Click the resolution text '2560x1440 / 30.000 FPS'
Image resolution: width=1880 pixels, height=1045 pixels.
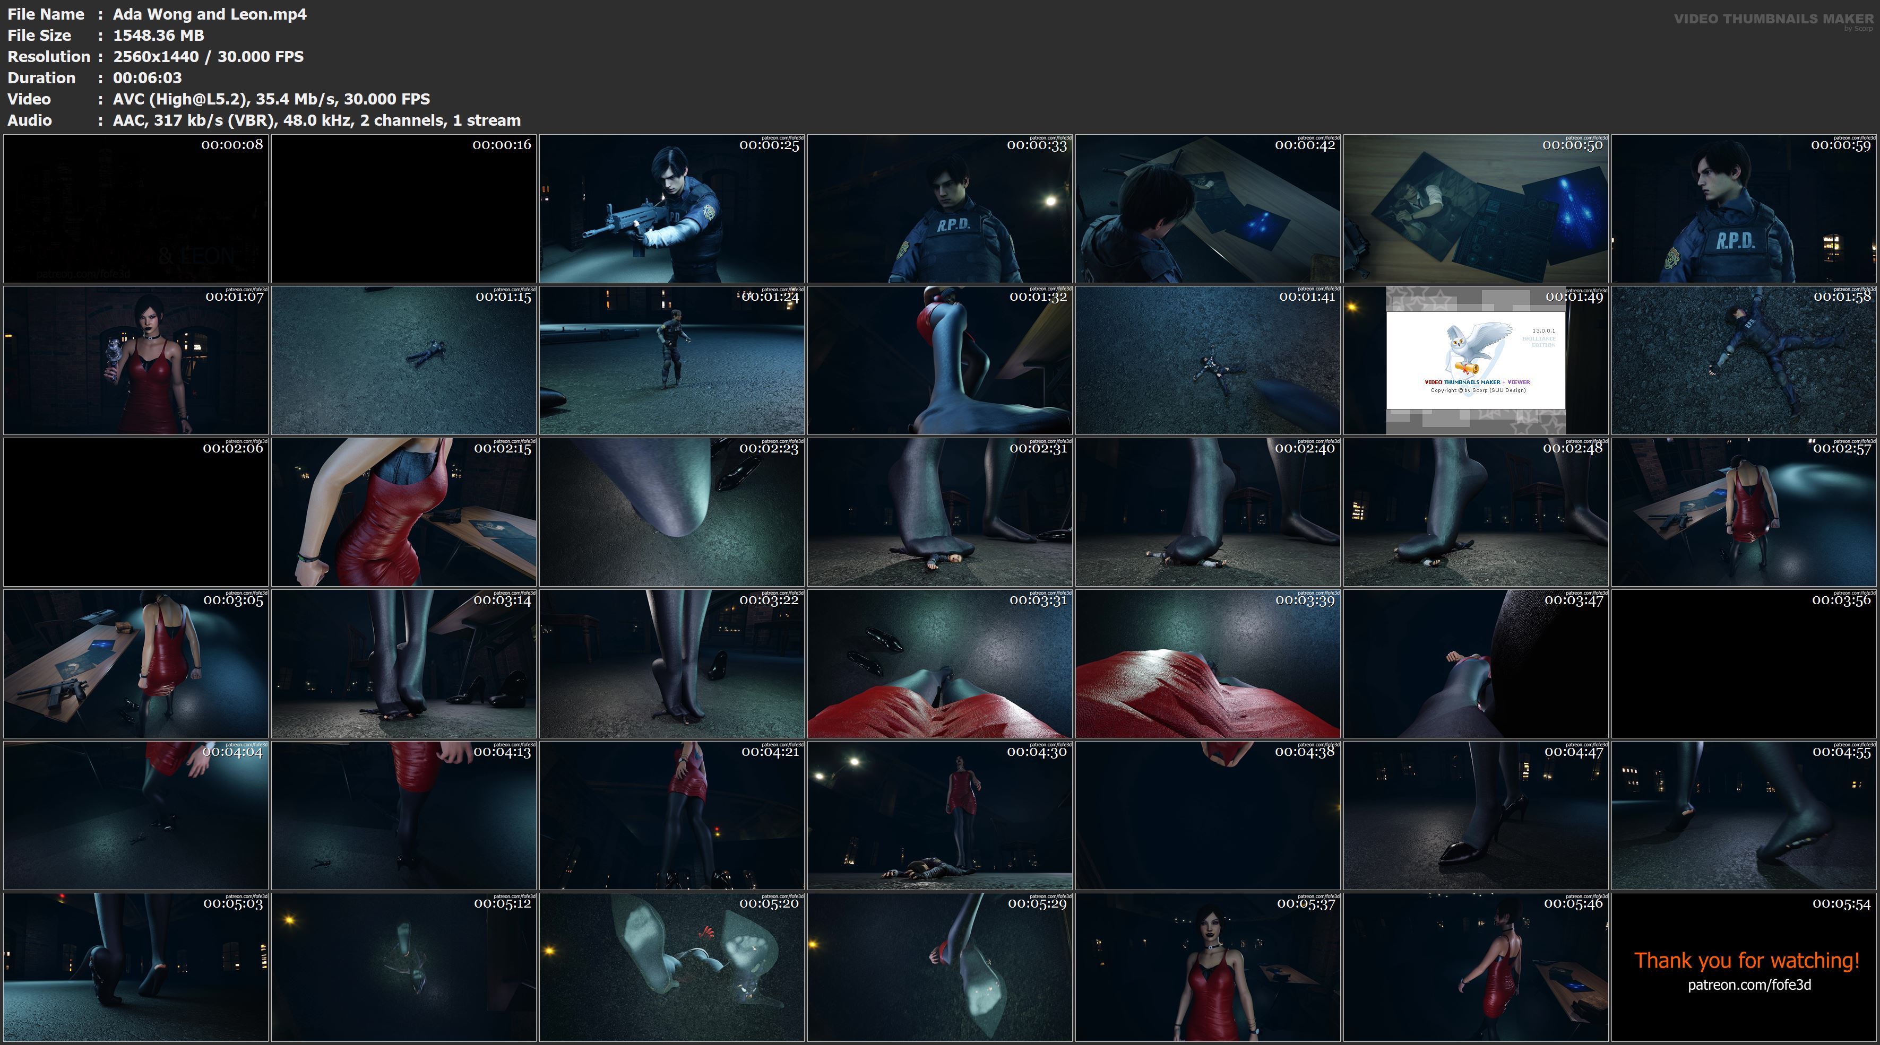click(208, 56)
